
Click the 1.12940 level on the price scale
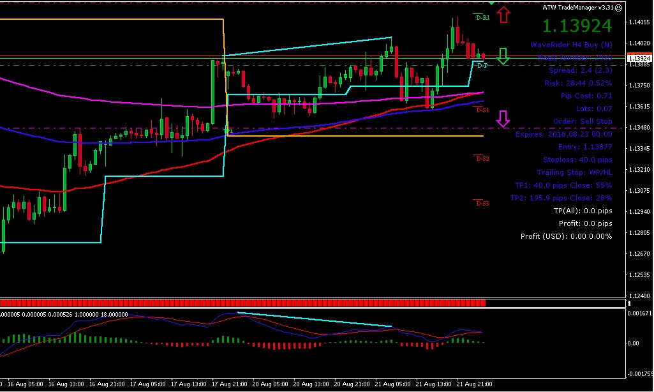[x=639, y=212]
